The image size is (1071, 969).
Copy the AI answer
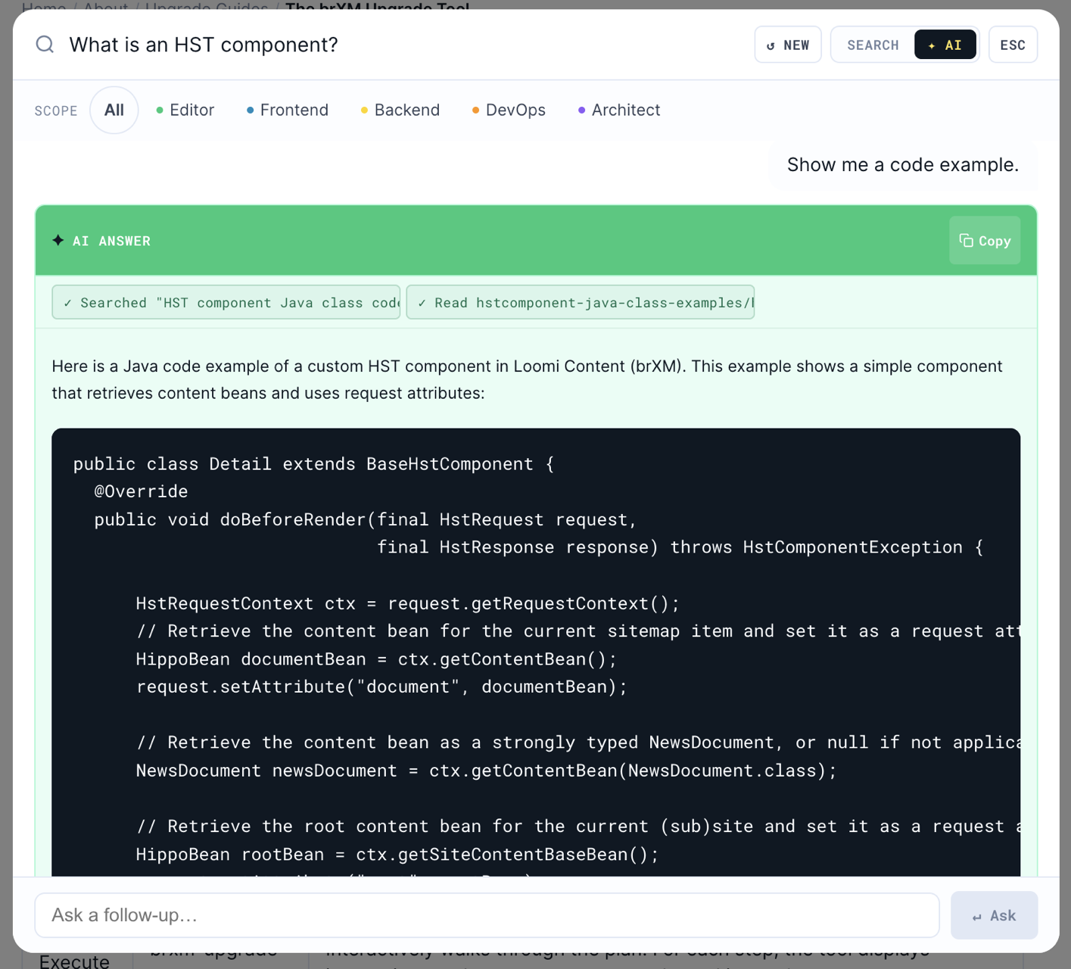(x=985, y=241)
